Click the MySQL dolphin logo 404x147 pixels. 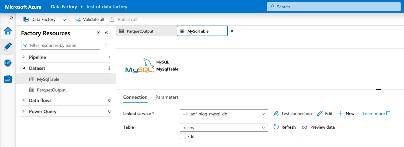[140, 66]
